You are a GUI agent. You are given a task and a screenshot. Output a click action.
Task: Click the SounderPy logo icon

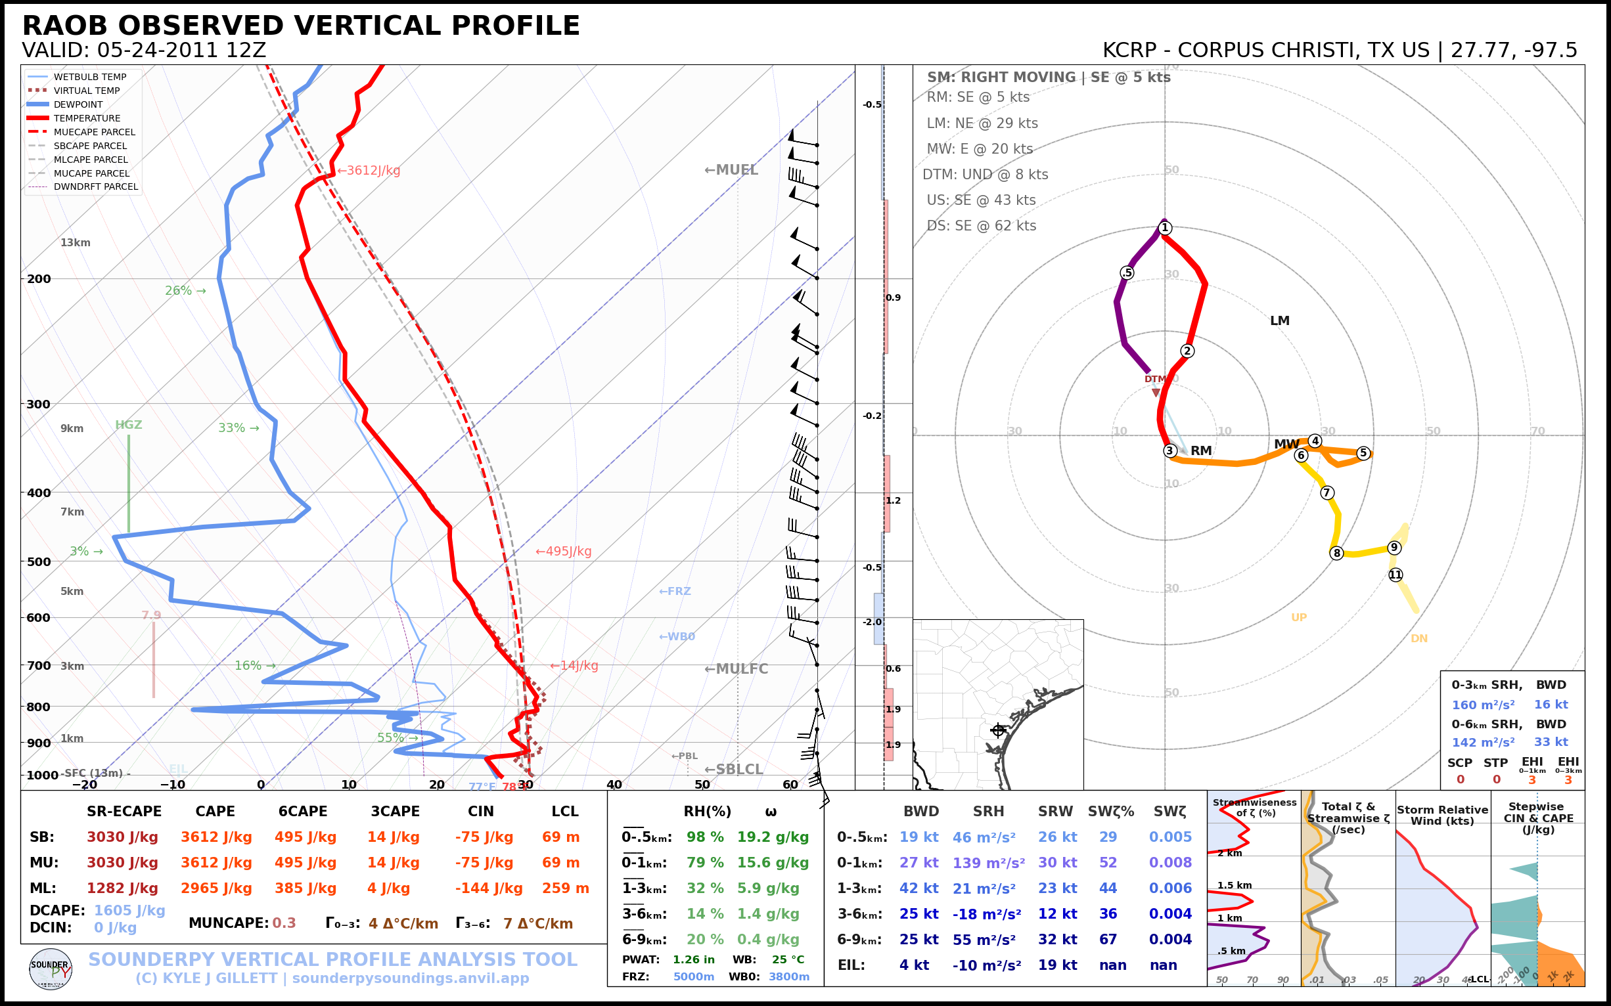click(51, 969)
